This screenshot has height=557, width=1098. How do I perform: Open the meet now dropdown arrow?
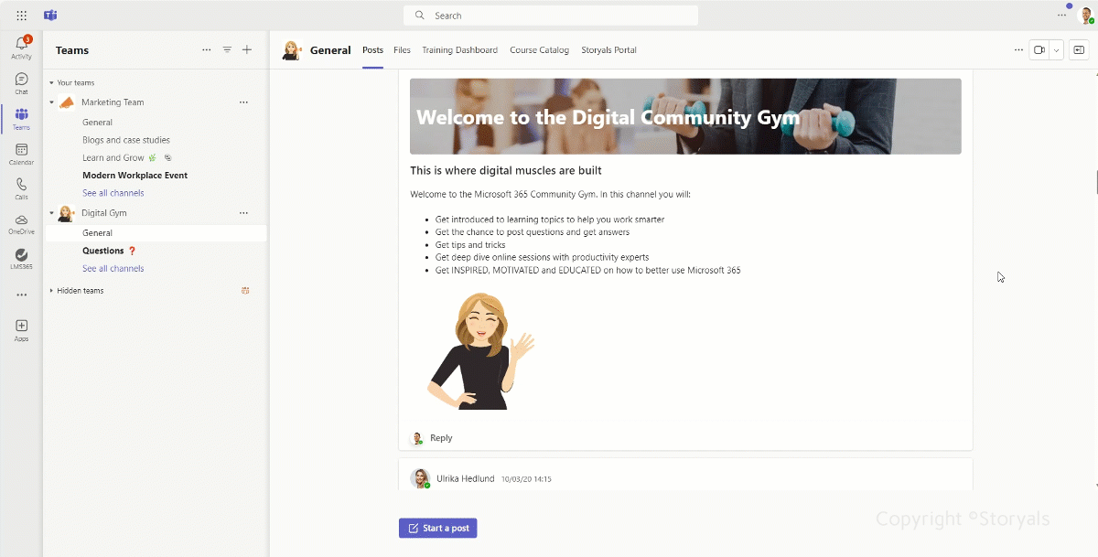[x=1057, y=50]
